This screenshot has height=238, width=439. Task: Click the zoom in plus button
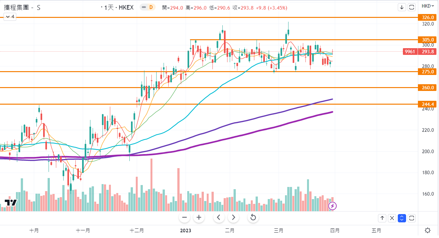click(x=199, y=218)
